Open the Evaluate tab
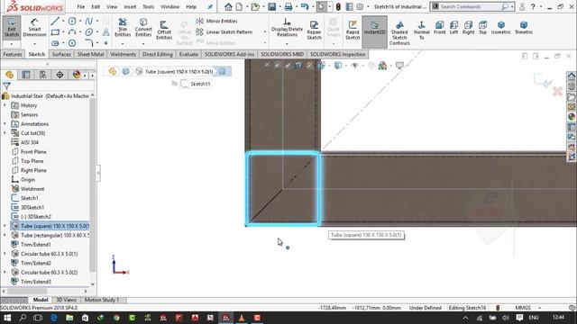Screen dimensions: 577x324 coord(188,54)
